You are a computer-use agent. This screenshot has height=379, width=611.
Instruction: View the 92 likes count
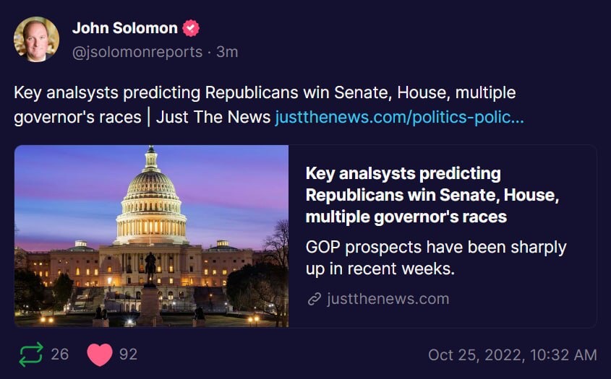128,354
